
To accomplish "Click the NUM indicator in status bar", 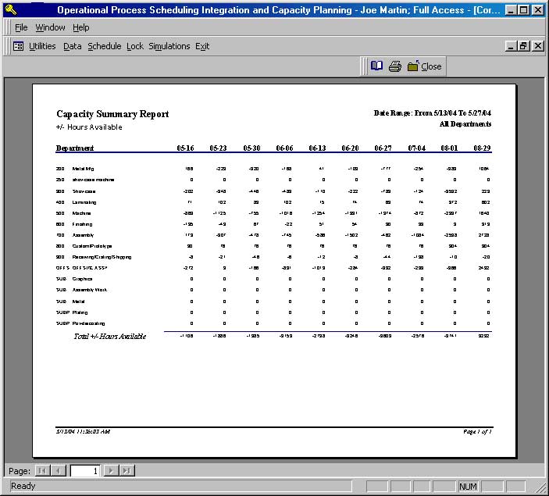I will (x=468, y=486).
